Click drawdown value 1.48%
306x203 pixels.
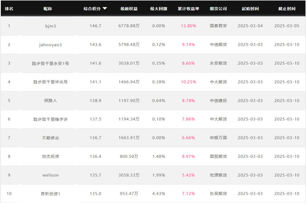pos(159,157)
